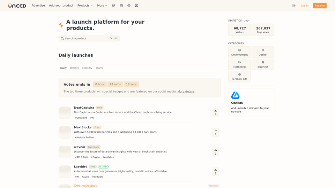The height and width of the screenshot is (188, 335).
Task: Select the #API & Data tag
Action: point(81,157)
